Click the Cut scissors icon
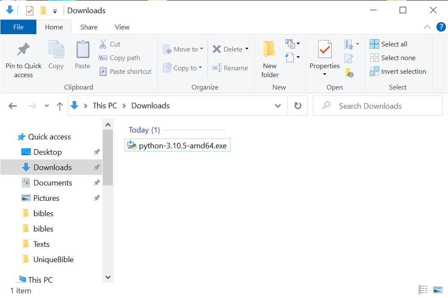The height and width of the screenshot is (298, 448). click(103, 44)
